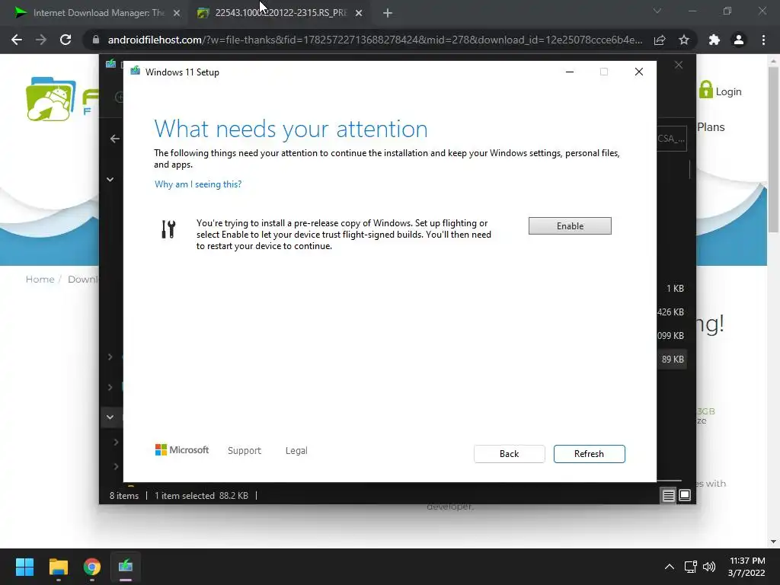Click the share page icon in address bar
The height and width of the screenshot is (585, 780).
pos(660,40)
